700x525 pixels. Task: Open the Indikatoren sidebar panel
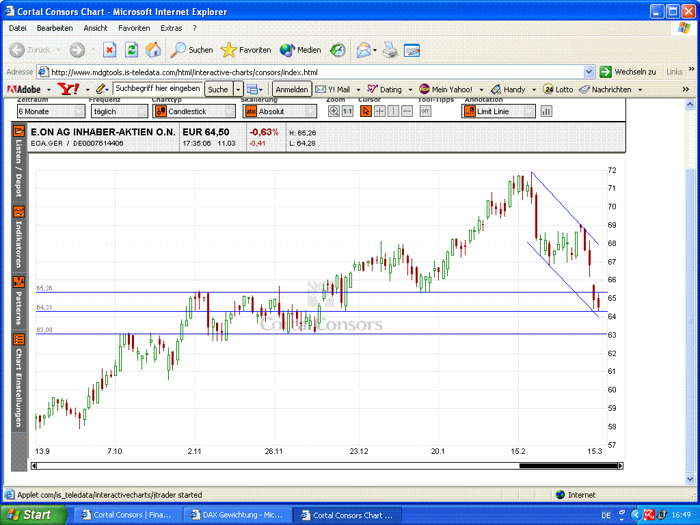18,237
